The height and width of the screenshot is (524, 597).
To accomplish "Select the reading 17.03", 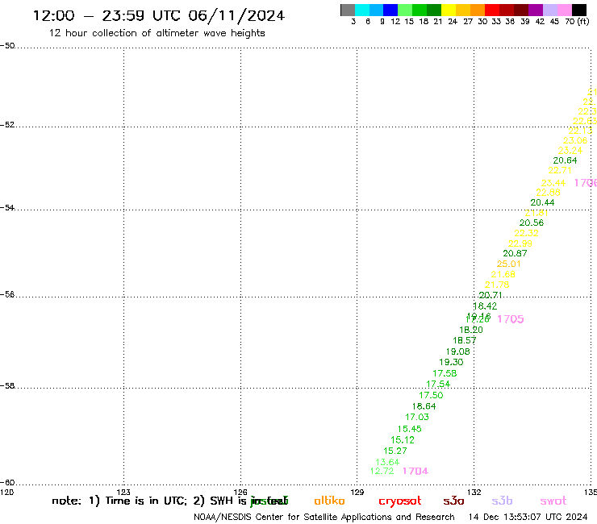I will click(417, 417).
